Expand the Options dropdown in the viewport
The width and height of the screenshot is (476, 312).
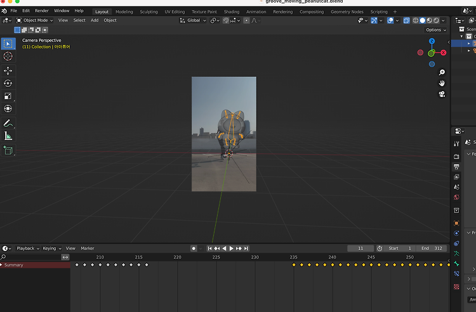435,30
